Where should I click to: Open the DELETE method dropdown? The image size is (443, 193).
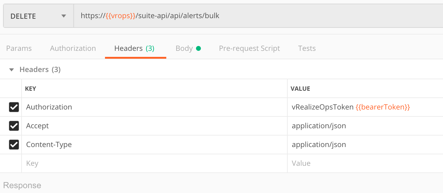click(38, 15)
